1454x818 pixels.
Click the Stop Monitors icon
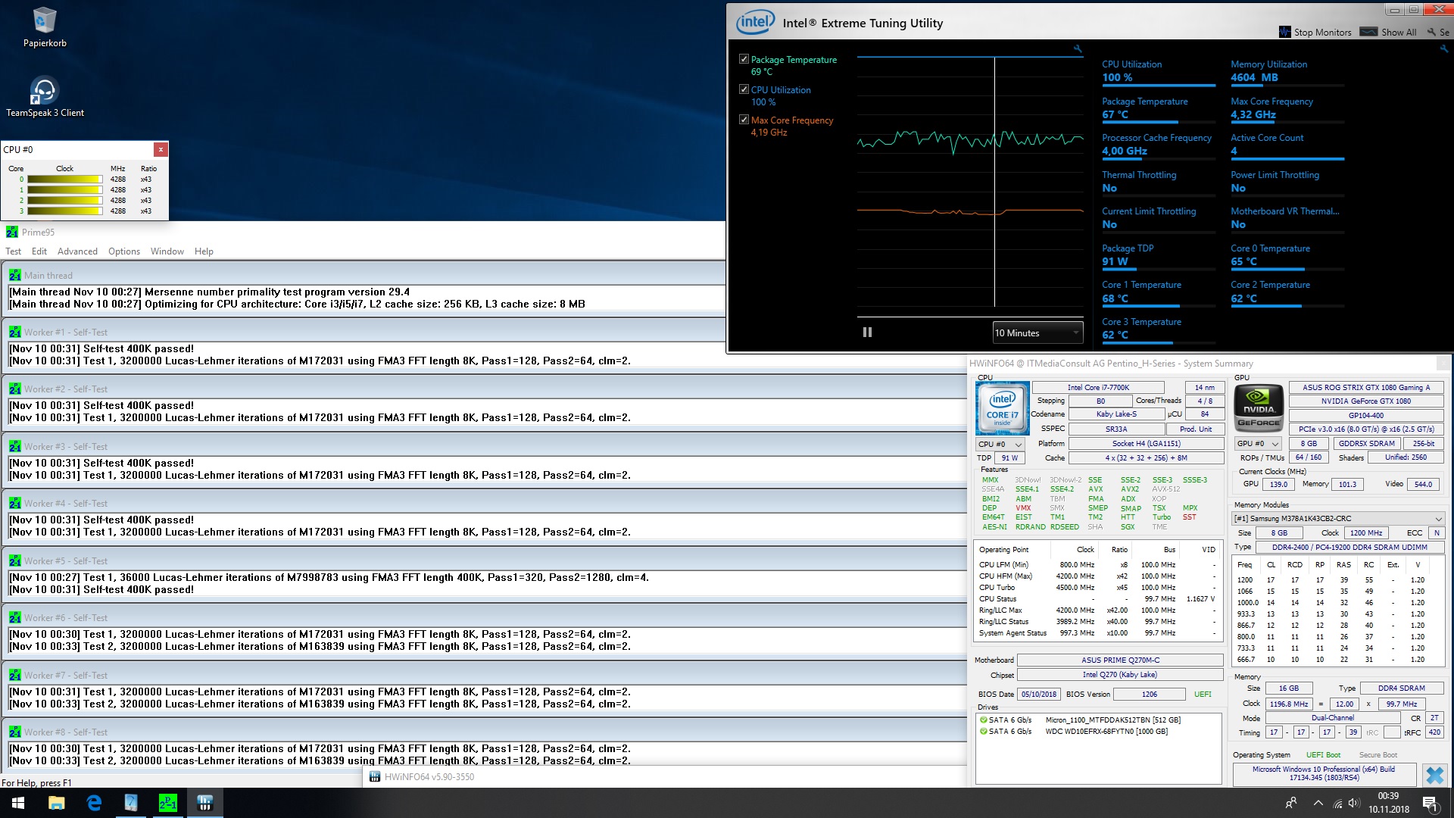pos(1284,32)
